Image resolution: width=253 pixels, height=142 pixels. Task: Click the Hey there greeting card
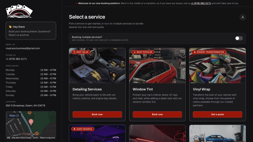pos(31,31)
